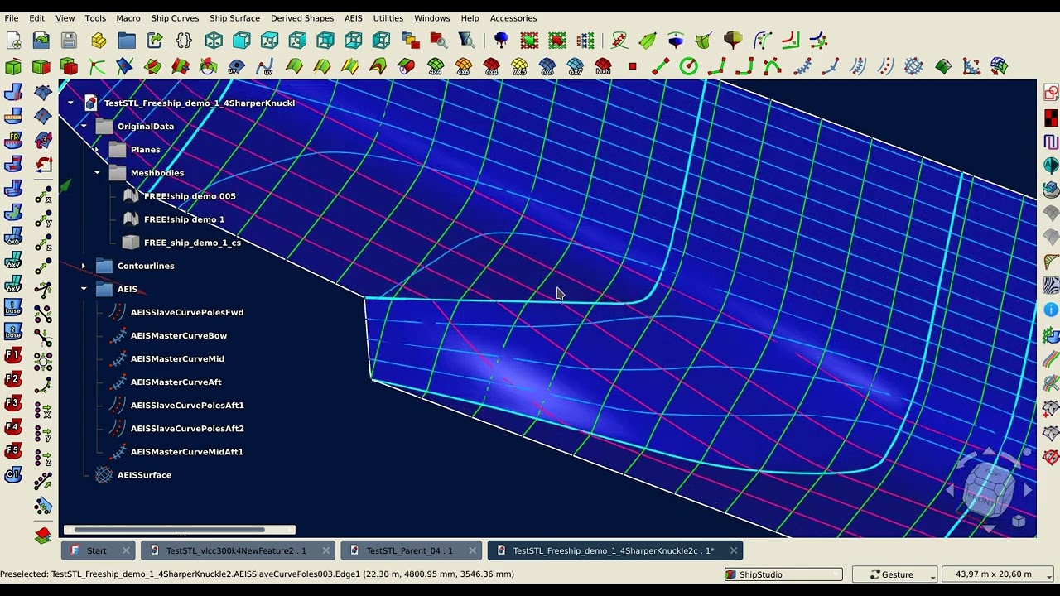
Task: Click the red cube primitive icon
Action: point(69,66)
